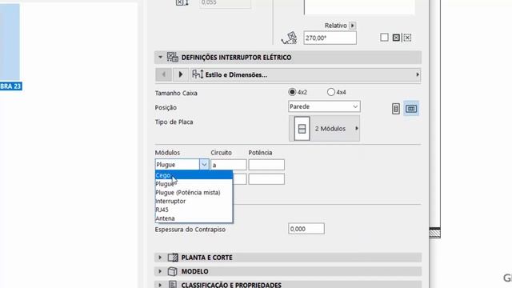Open the 2 Módulos plate type selector
This screenshot has width=512, height=288.
[324, 129]
